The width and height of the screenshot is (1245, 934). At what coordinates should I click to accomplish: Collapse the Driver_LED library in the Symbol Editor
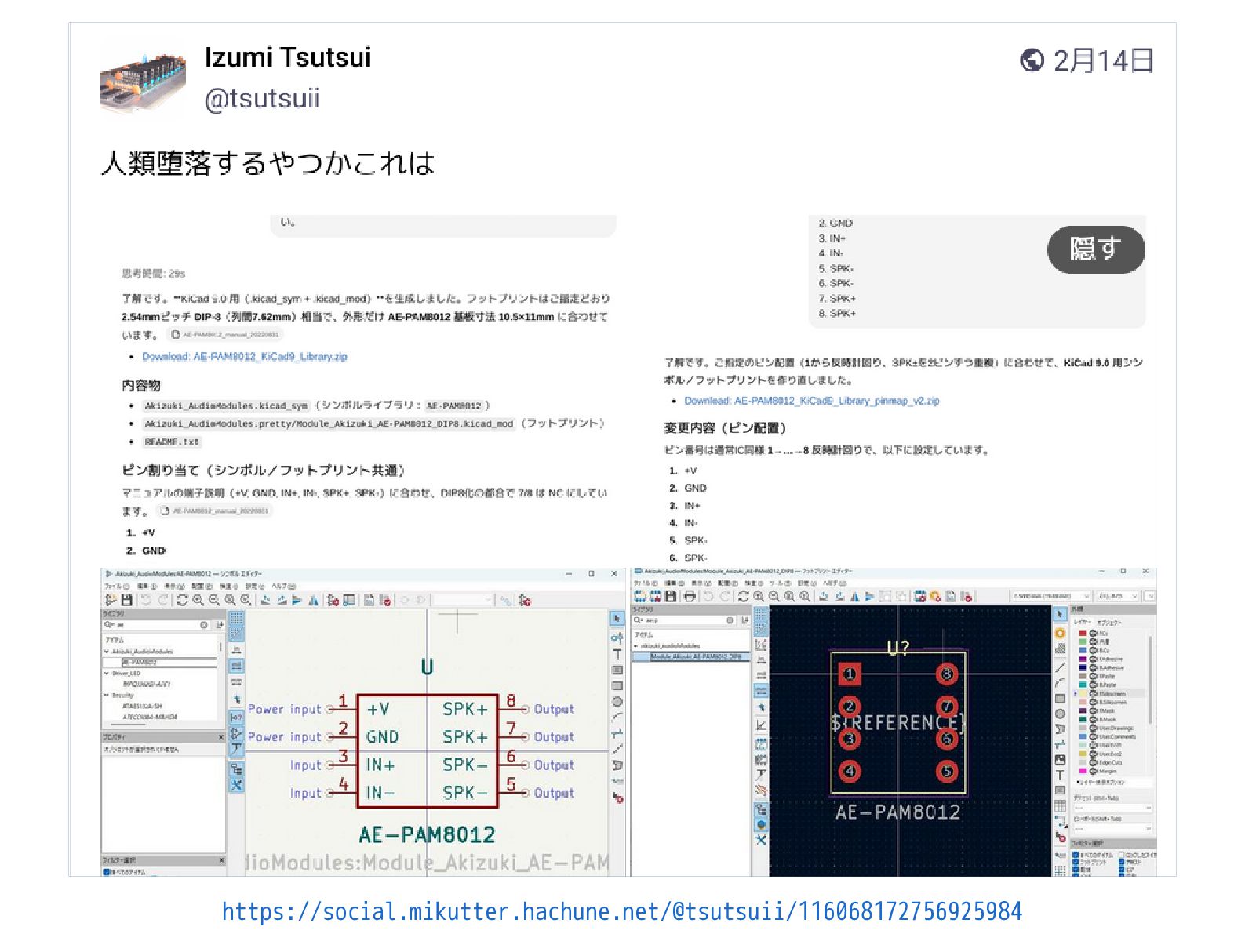(x=107, y=674)
